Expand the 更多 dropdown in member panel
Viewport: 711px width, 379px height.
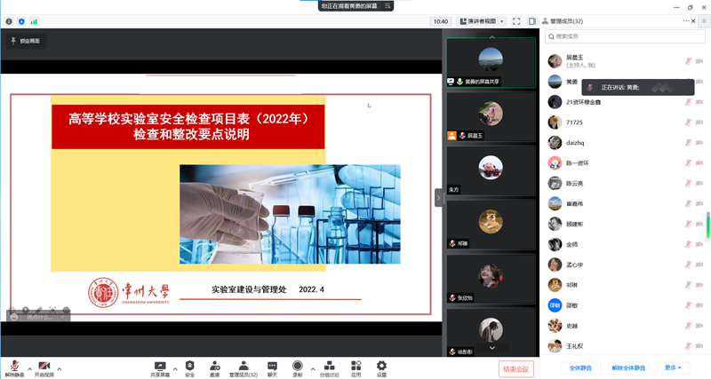tap(673, 367)
